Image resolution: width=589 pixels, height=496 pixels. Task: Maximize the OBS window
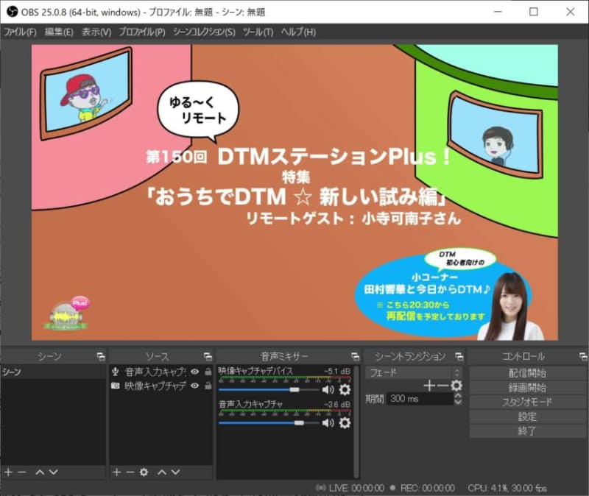(533, 12)
